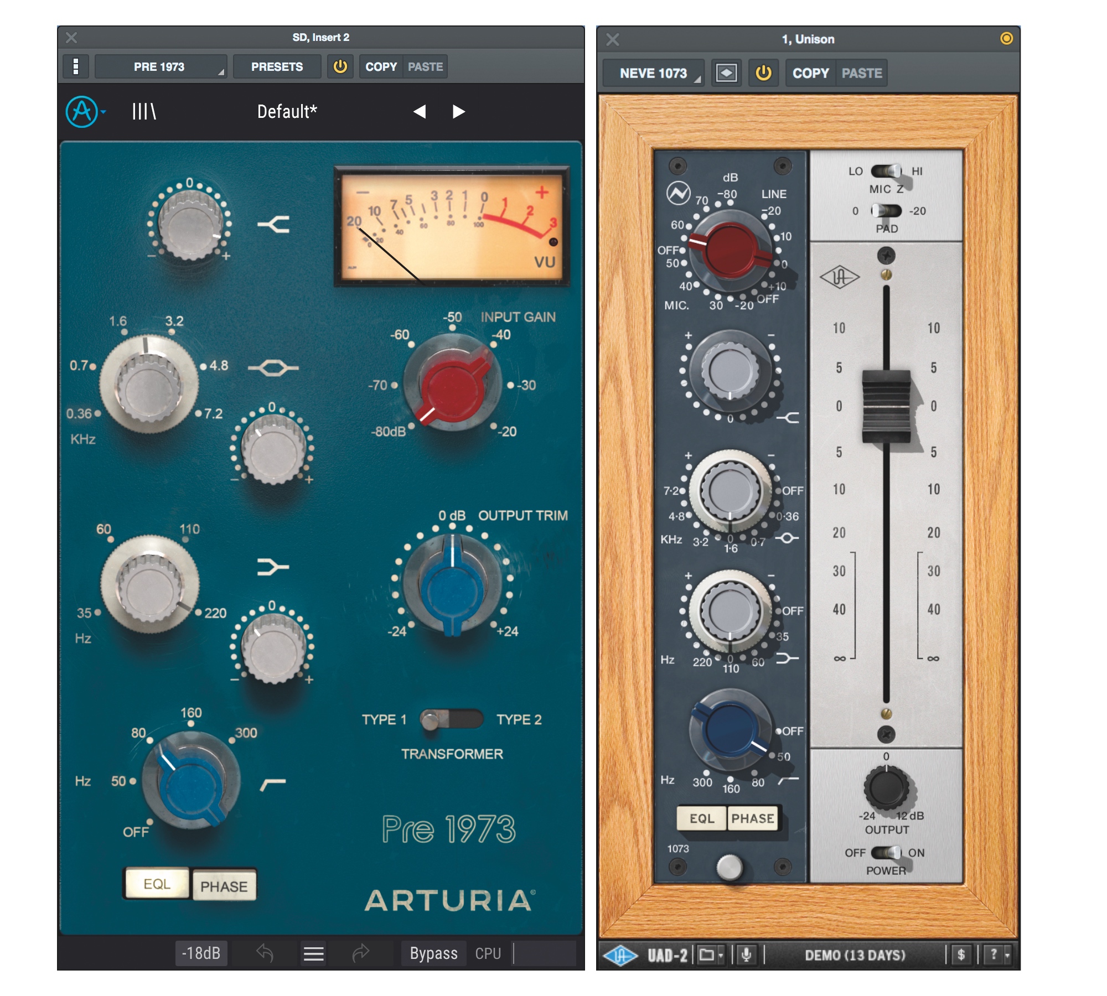Screen dimensions: 1107x996
Task: Open the history list icon in Arturia toolbar
Action: 313,953
